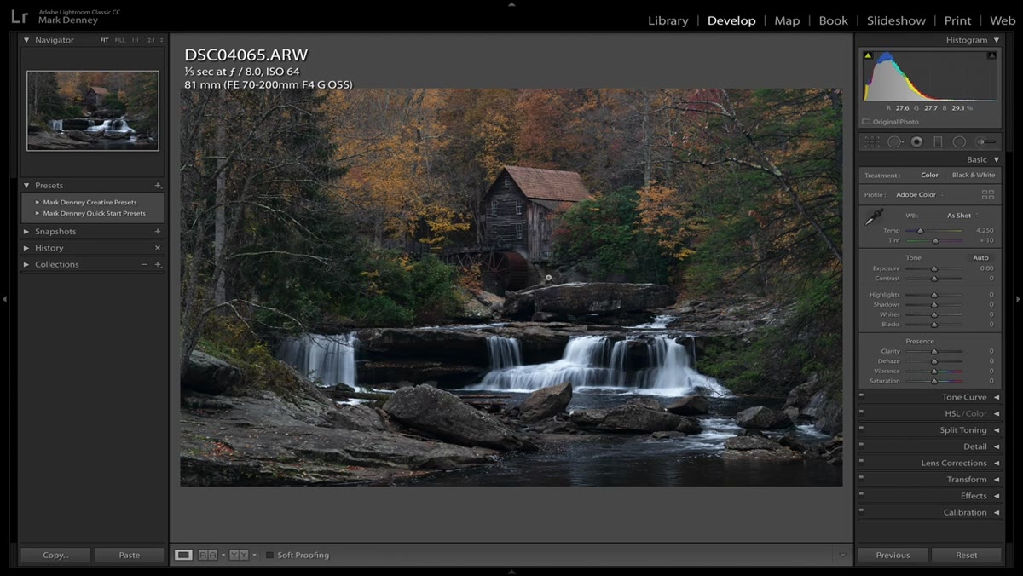The image size is (1023, 576).
Task: Toggle the Transform panel switch
Action: click(x=862, y=479)
